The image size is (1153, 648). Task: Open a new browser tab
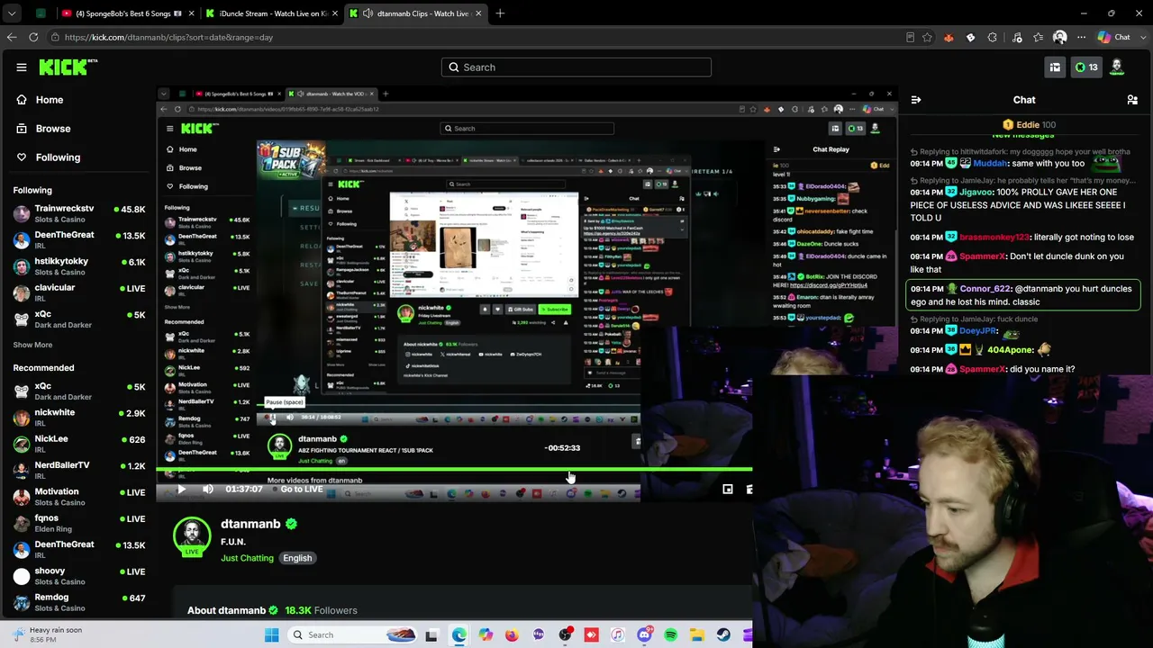coord(500,13)
